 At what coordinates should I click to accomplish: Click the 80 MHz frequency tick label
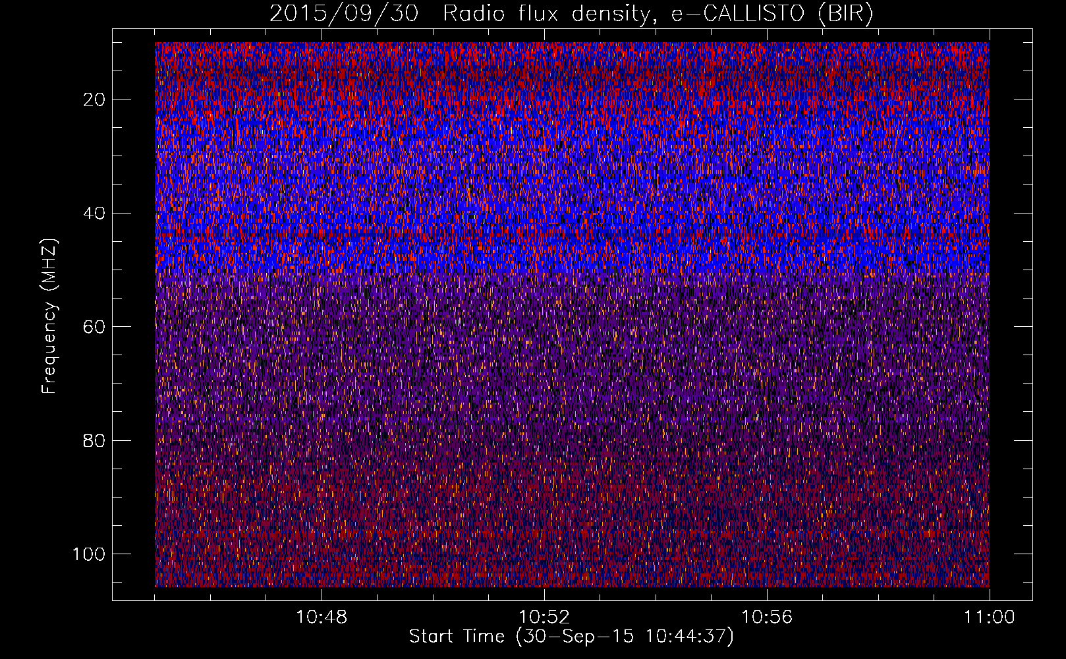pos(94,440)
